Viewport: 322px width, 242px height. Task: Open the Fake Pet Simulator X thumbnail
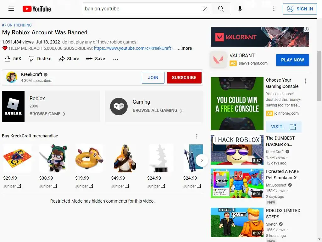click(237, 183)
